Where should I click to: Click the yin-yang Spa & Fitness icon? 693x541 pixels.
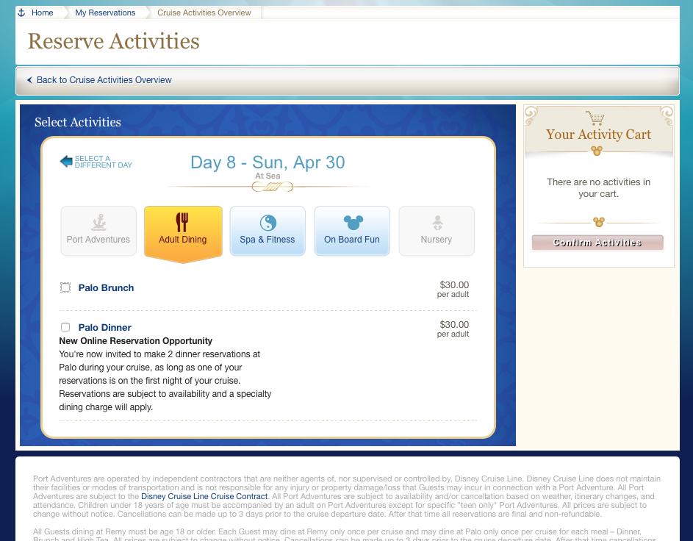click(x=267, y=223)
